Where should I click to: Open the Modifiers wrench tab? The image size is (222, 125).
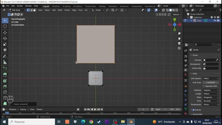186,91
